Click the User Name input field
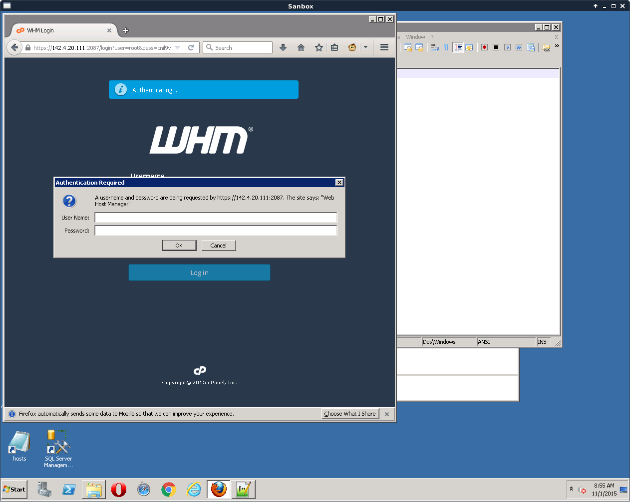 point(216,218)
